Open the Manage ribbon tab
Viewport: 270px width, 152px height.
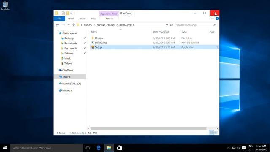[x=109, y=19]
